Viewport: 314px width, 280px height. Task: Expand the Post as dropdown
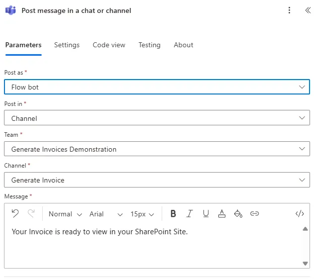tap(157, 87)
